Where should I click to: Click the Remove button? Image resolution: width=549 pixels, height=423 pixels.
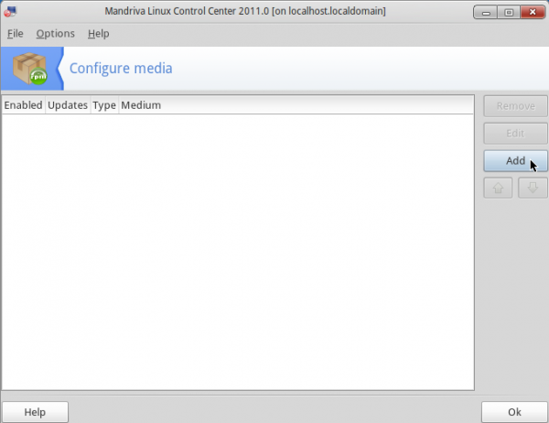[515, 106]
